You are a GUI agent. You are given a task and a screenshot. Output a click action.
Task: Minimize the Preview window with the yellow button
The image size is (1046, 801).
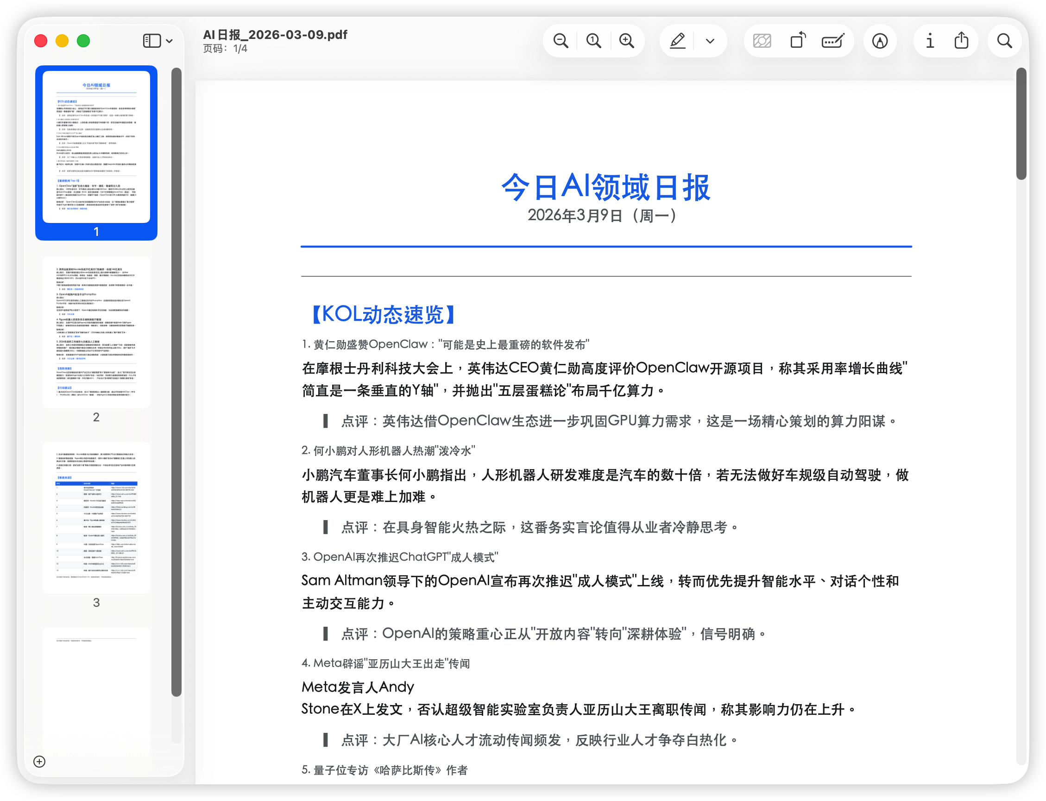point(62,41)
